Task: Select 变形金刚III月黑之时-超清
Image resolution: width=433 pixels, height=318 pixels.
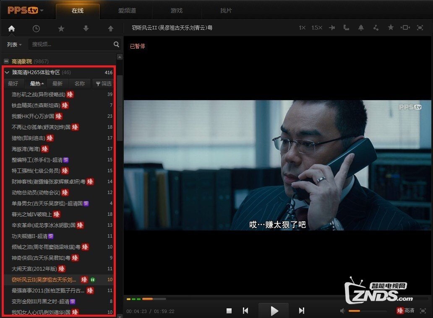Action: click(60, 302)
